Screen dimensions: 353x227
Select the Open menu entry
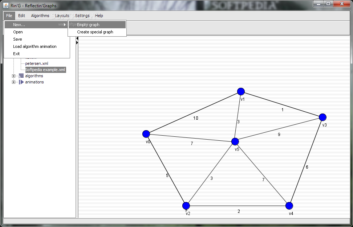point(36,32)
